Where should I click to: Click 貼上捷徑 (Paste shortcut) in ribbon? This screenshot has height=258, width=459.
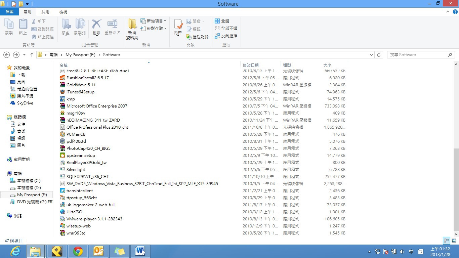pos(43,37)
